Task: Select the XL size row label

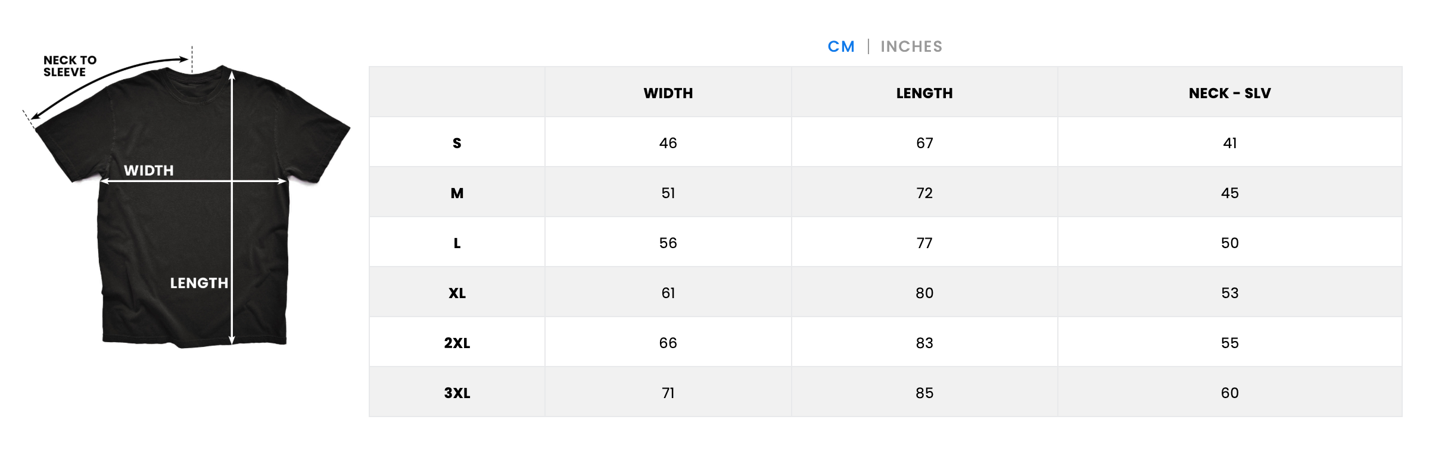Action: 457,293
